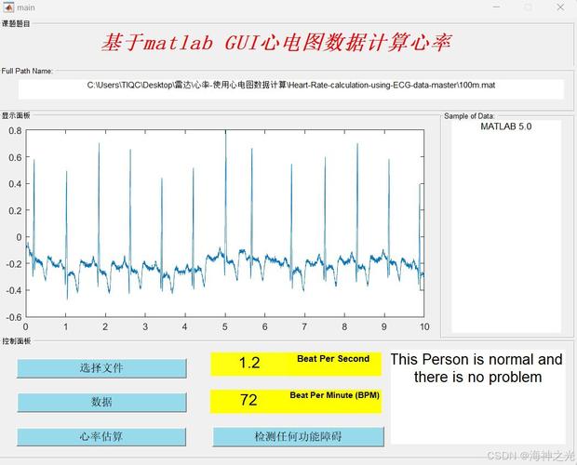Click the Sample of Data listbox
The width and height of the screenshot is (577, 465).
coord(506,226)
